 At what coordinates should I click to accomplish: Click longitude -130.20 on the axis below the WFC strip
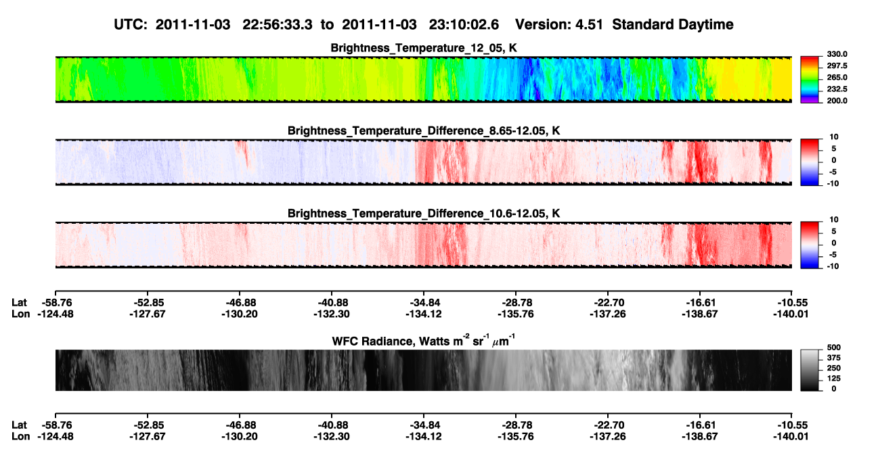coord(240,435)
